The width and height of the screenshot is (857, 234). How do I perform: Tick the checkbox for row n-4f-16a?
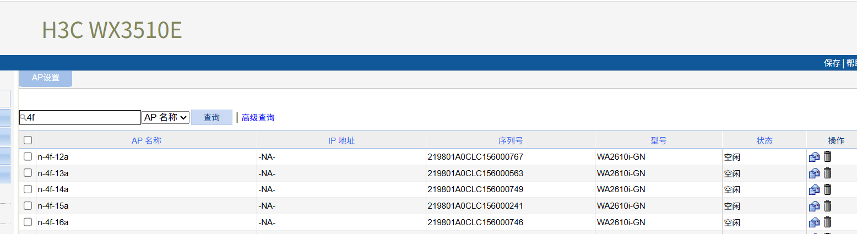click(28, 222)
